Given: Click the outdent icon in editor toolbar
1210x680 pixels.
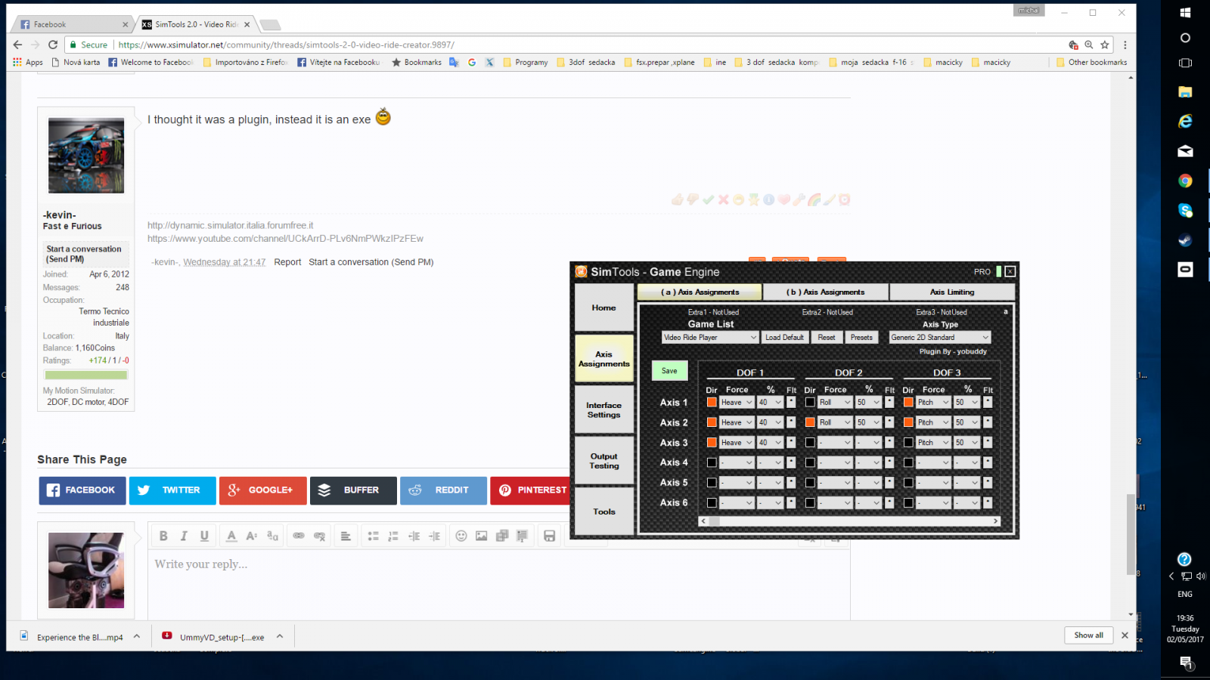Looking at the screenshot, I should pyautogui.click(x=414, y=536).
